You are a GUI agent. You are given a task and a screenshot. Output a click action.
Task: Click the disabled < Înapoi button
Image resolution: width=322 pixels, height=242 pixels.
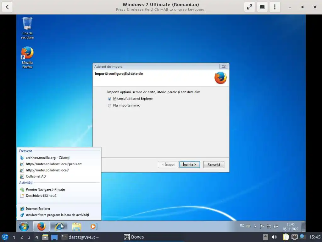click(168, 164)
